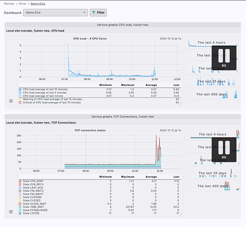Click the State LISTEN legend swatch
This screenshot has width=246, height=227.
[x=20, y=213]
